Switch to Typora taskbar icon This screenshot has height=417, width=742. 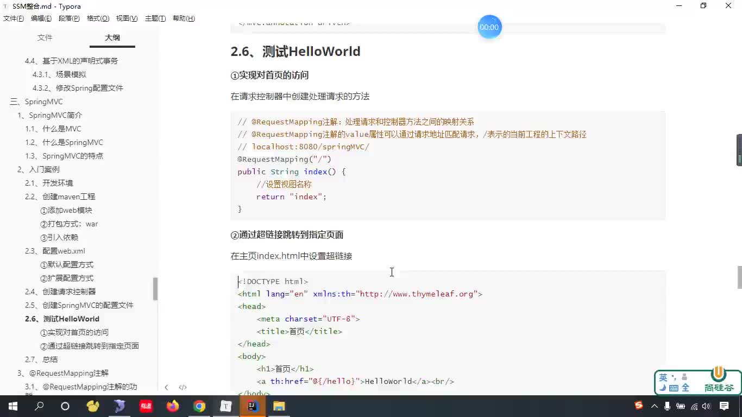[226, 406]
